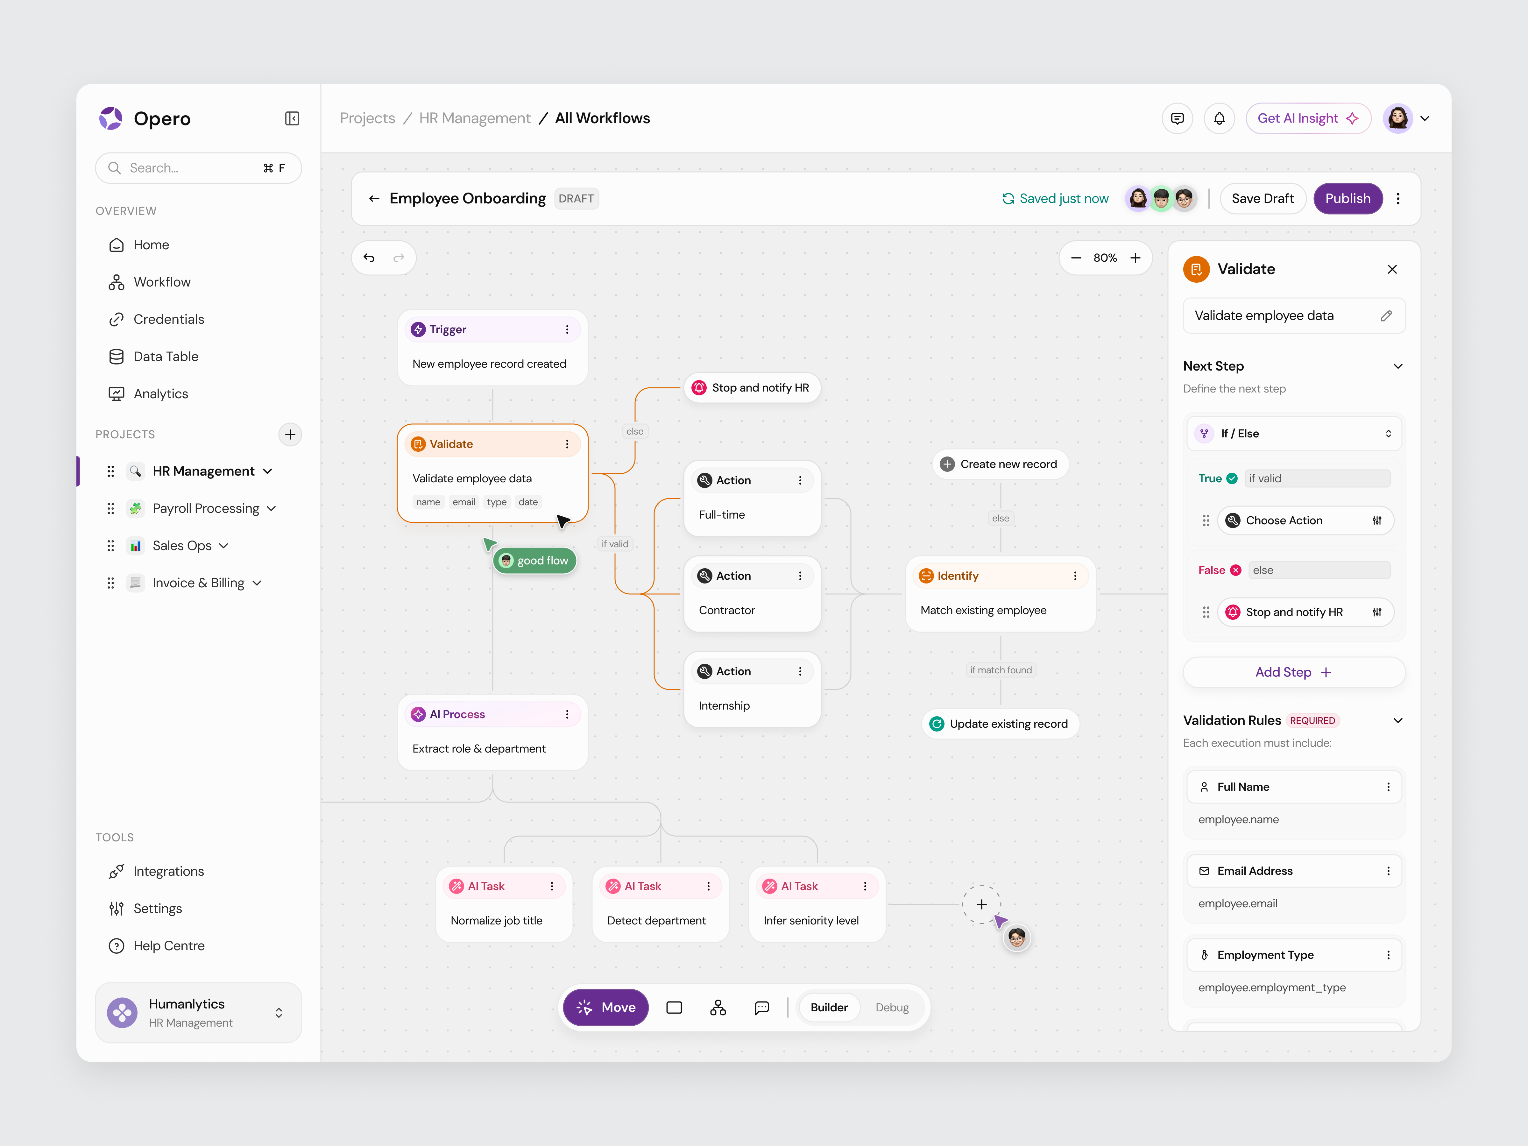Screen dimensions: 1528x1146
Task: Open HR Management from the breadcrumb
Action: [x=475, y=118]
